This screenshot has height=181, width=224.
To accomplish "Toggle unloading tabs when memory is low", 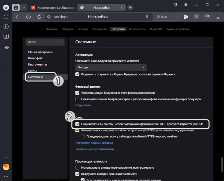I will [77, 174].
